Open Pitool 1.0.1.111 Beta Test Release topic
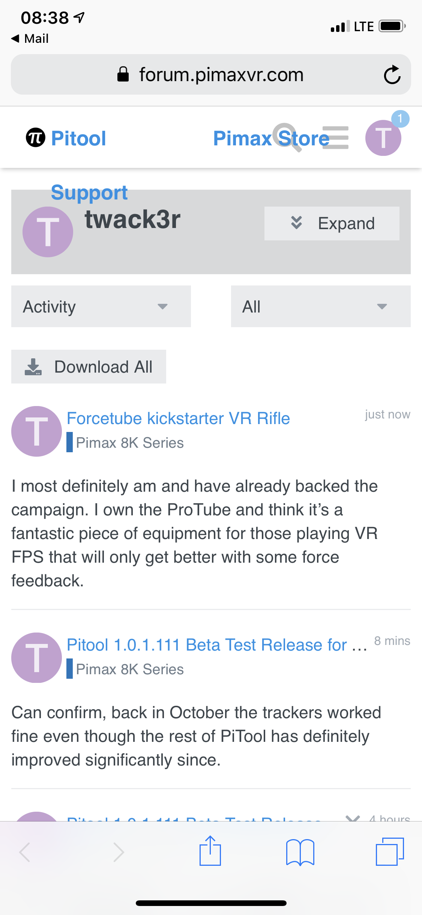422x915 pixels. pos(217,645)
